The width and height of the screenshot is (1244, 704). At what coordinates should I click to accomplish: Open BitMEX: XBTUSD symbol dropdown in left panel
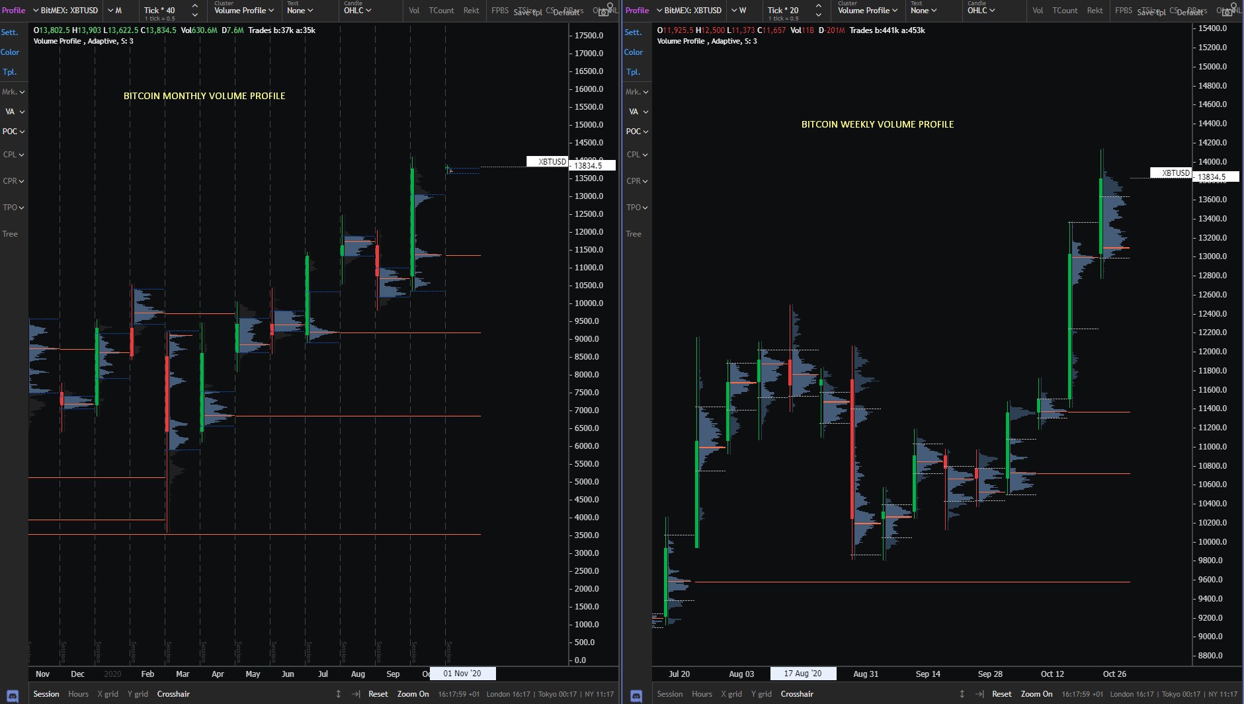click(x=65, y=11)
